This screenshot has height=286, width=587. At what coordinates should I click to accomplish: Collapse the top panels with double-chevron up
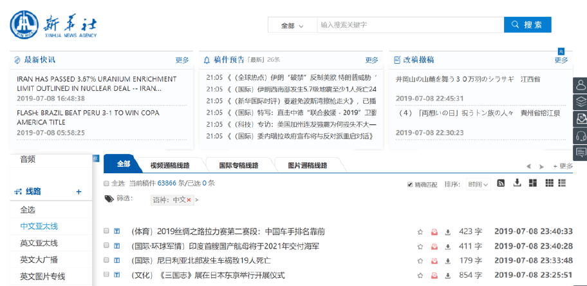pos(561,51)
